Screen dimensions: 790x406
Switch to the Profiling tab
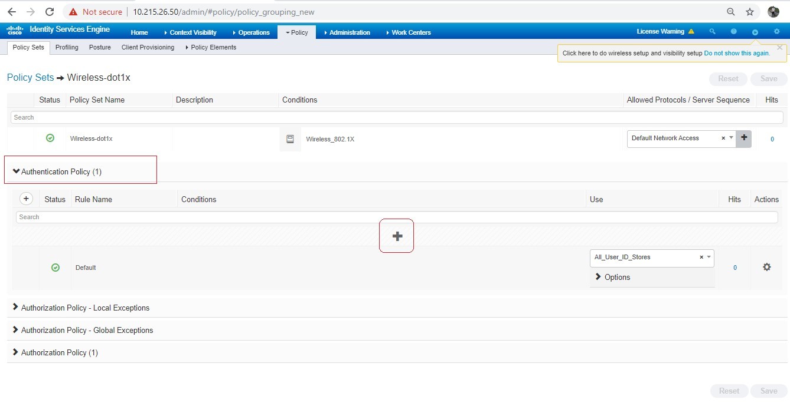[x=67, y=47]
